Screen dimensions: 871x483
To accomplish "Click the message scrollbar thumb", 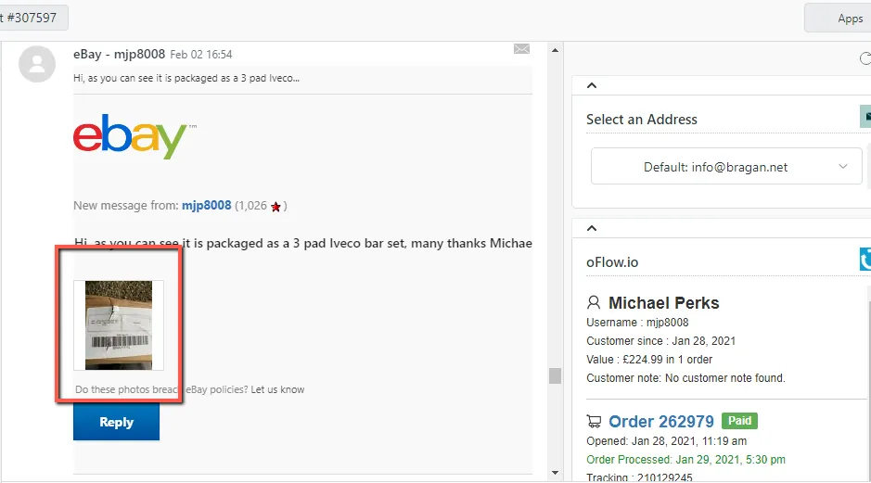I will pyautogui.click(x=555, y=375).
